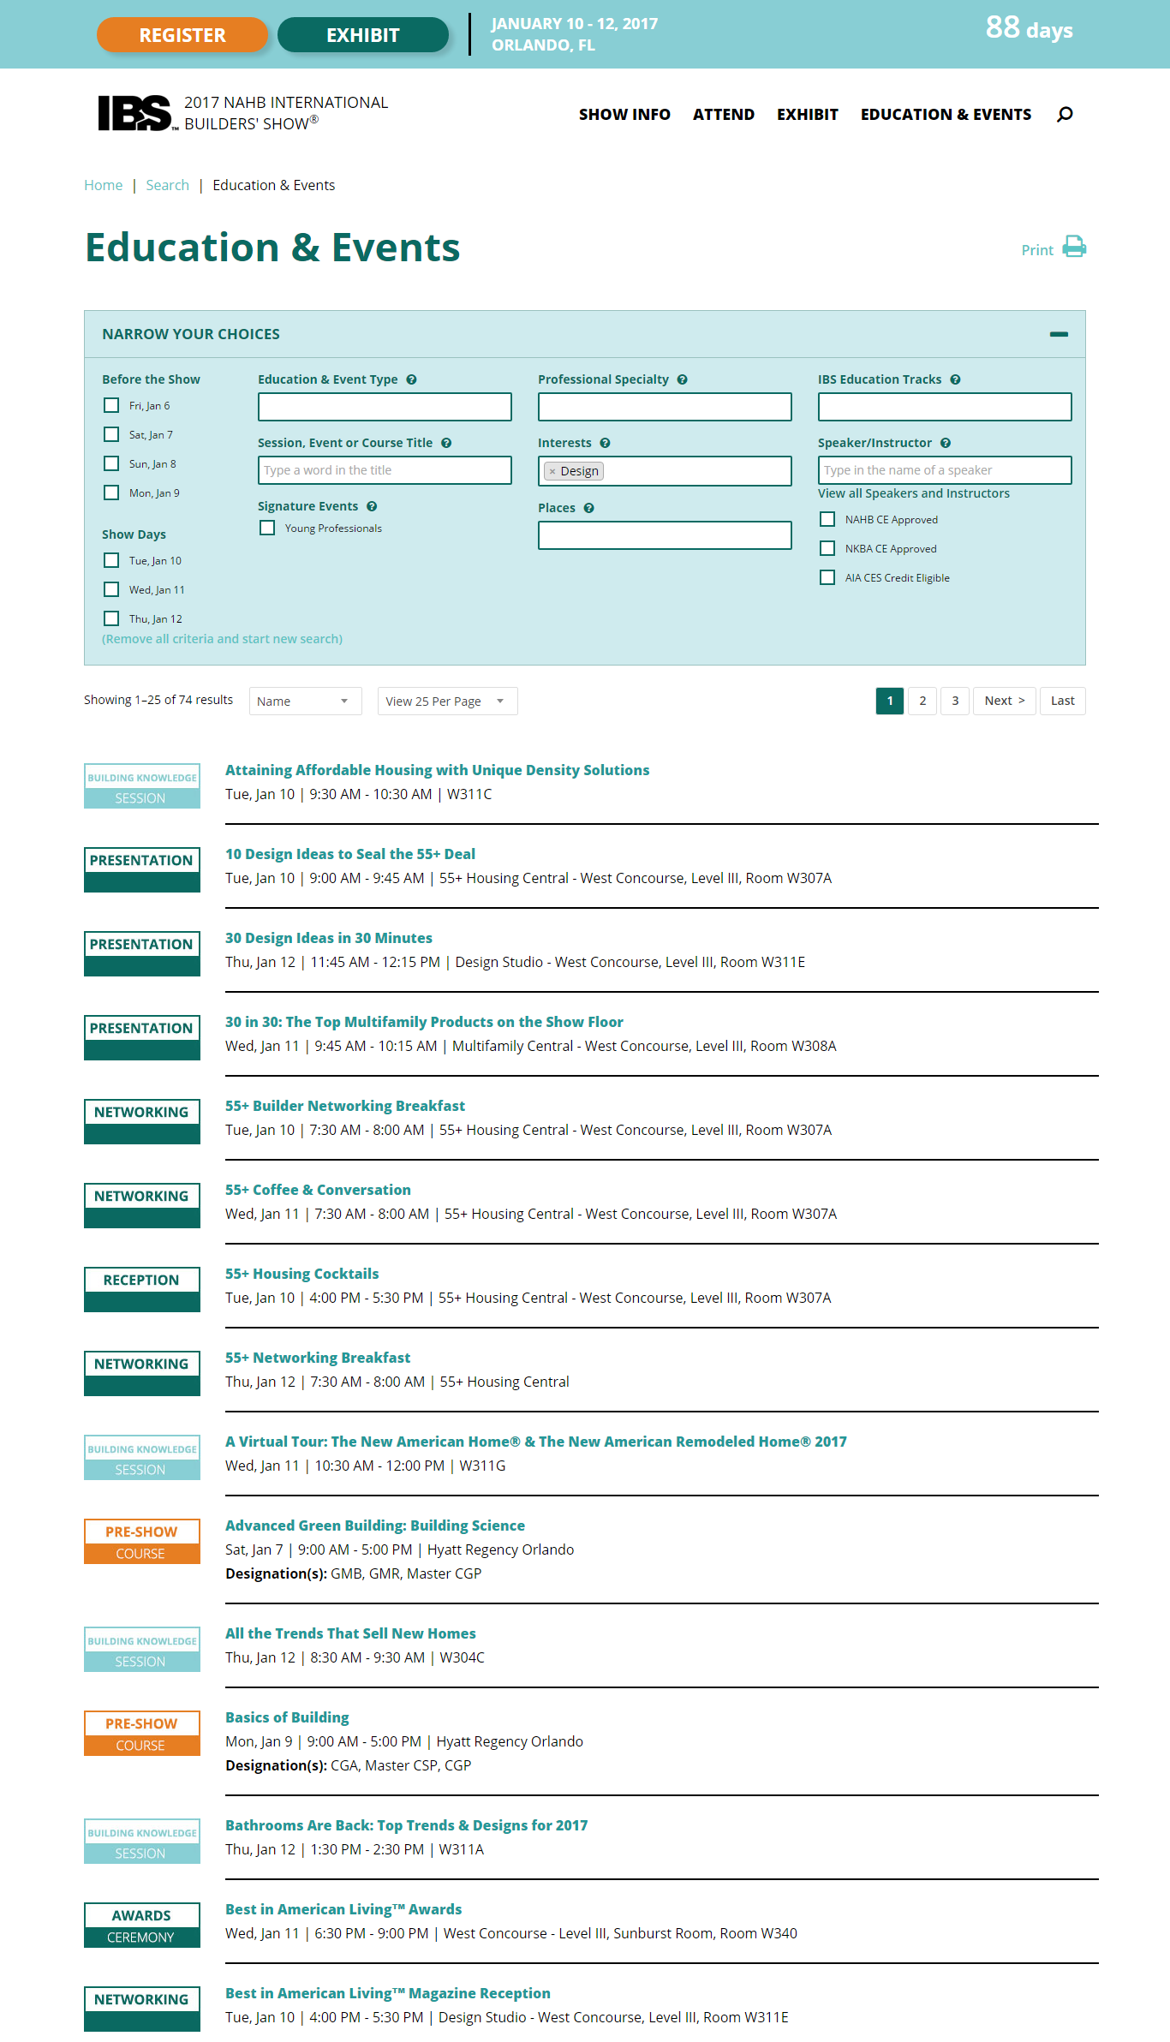This screenshot has width=1170, height=2042.
Task: Check the Mon, Jan 9 checkbox
Action: pyautogui.click(x=111, y=493)
